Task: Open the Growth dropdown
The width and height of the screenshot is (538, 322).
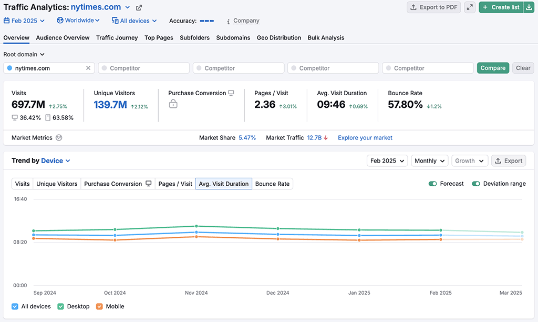Action: (469, 161)
